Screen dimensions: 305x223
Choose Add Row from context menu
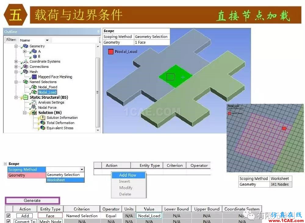point(128,175)
